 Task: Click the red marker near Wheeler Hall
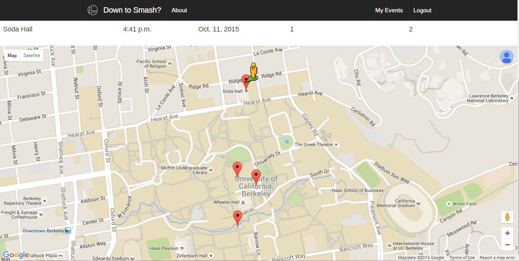pos(238,218)
